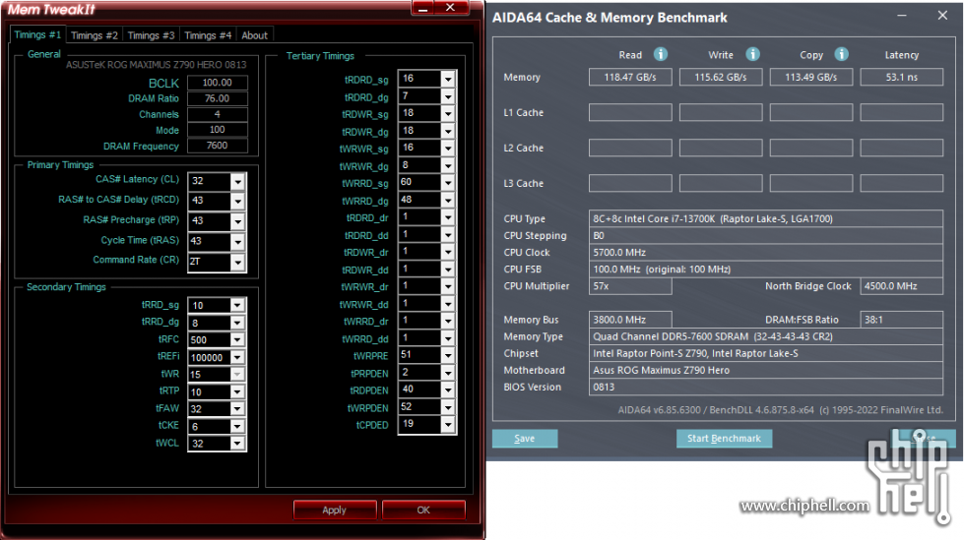Viewport: 964px width, 540px height.
Task: Open the tRTP dropdown arrow
Action: click(237, 391)
